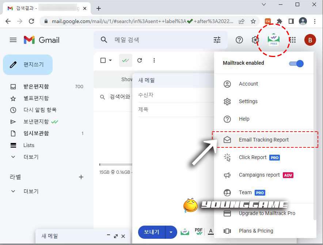Create a new label with plus icon
The image size is (323, 245).
point(81,177)
